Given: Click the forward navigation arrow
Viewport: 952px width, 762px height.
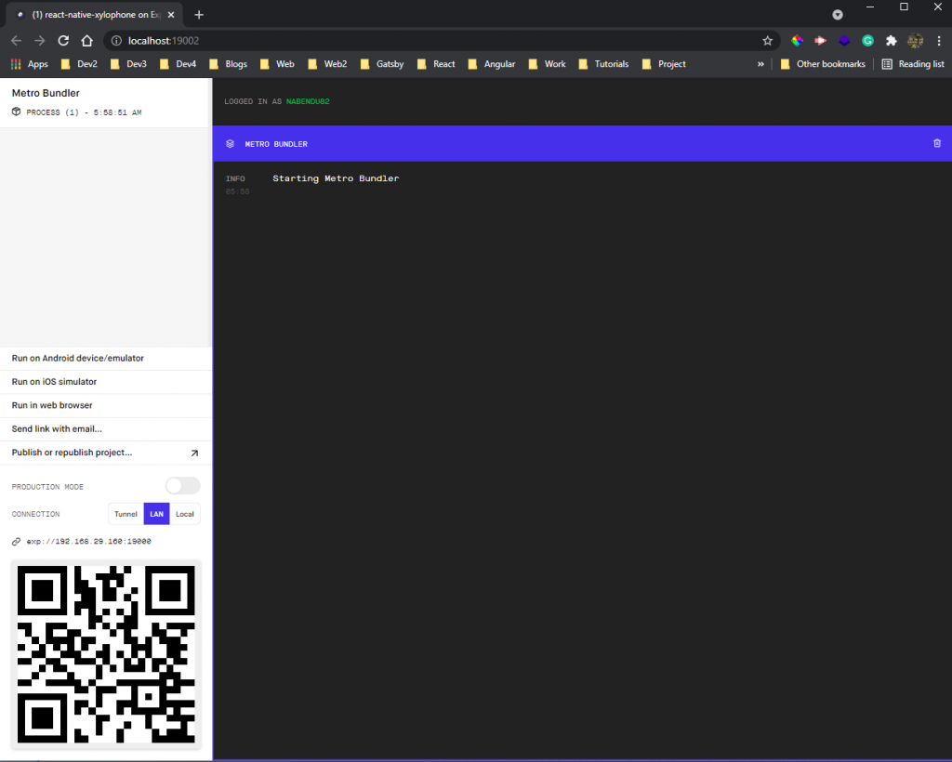Looking at the screenshot, I should pos(39,41).
